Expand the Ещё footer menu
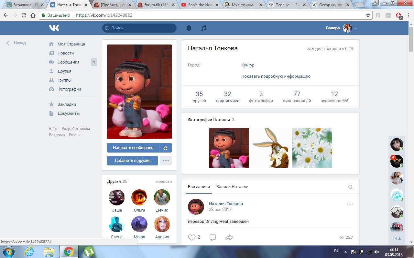Viewport: 414px width, 258px height. pyautogui.click(x=75, y=135)
